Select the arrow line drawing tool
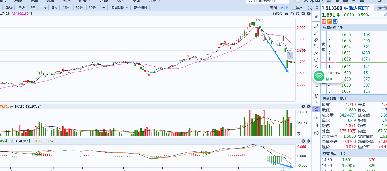This screenshot has width=387, height=171. tap(316, 33)
